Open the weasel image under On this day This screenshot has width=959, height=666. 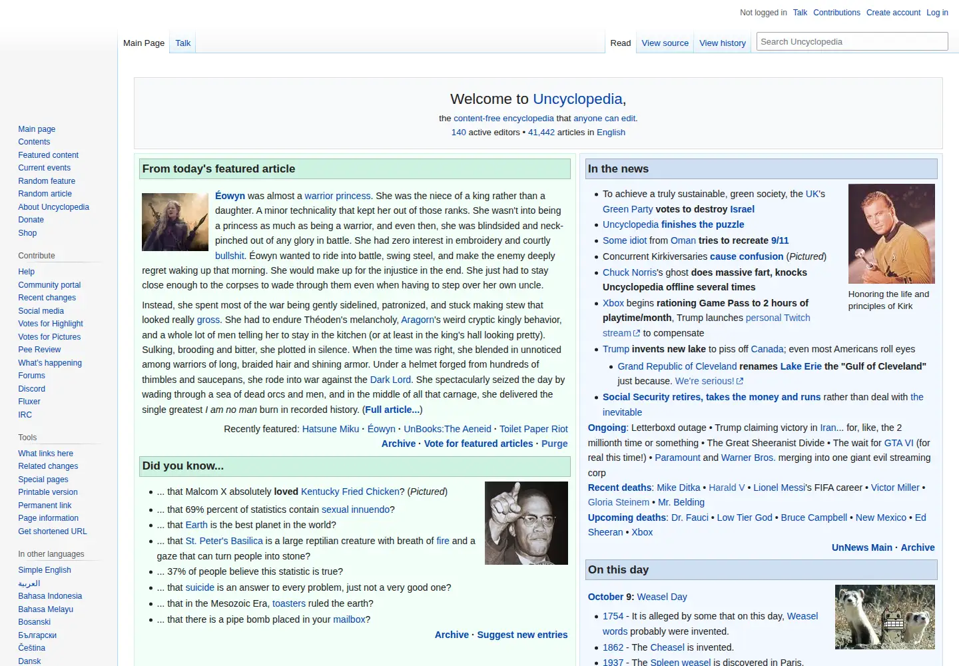point(884,617)
